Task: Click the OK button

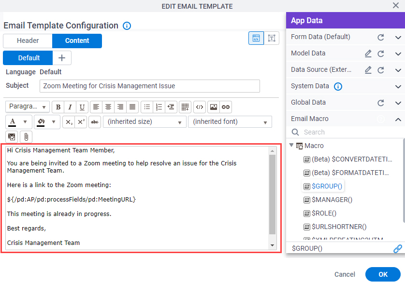Action: point(383,274)
